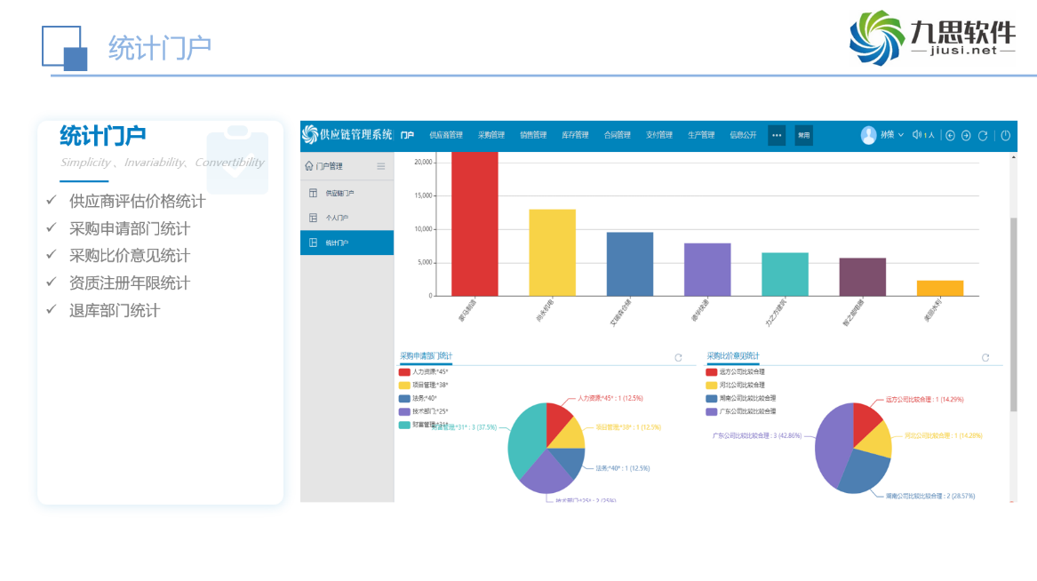
Task: Click the '20,000' y-axis label
Action: [423, 162]
